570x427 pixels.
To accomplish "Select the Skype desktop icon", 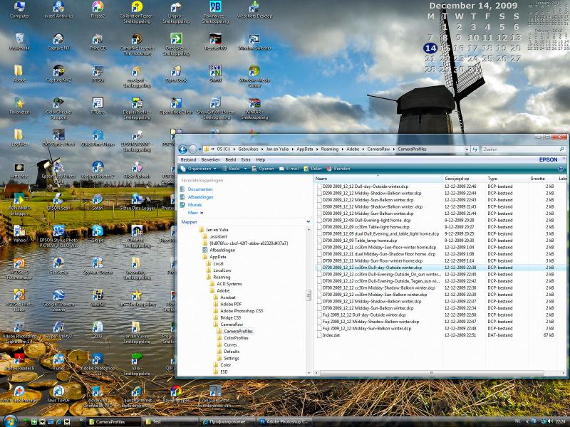I will pyautogui.click(x=98, y=233).
